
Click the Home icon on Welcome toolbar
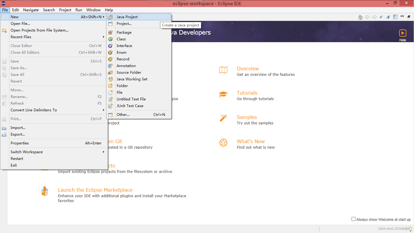tap(360, 17)
